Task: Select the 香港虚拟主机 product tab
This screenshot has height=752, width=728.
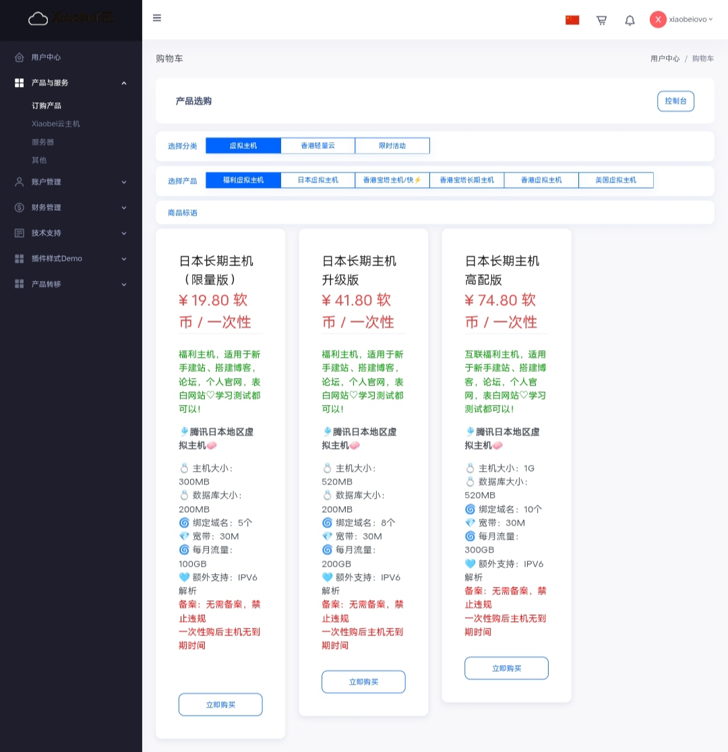Action: (541, 181)
